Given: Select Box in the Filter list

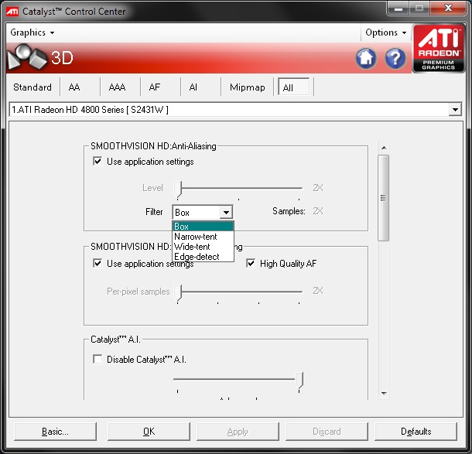Looking at the screenshot, I should 203,227.
